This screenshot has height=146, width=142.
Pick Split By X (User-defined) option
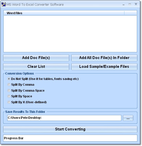[9, 102]
